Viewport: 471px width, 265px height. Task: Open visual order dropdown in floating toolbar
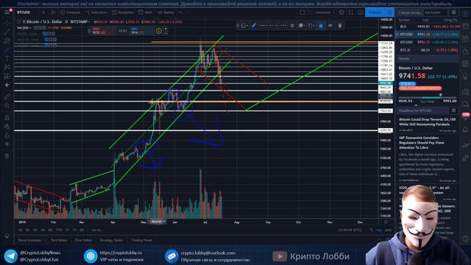pyautogui.click(x=301, y=26)
